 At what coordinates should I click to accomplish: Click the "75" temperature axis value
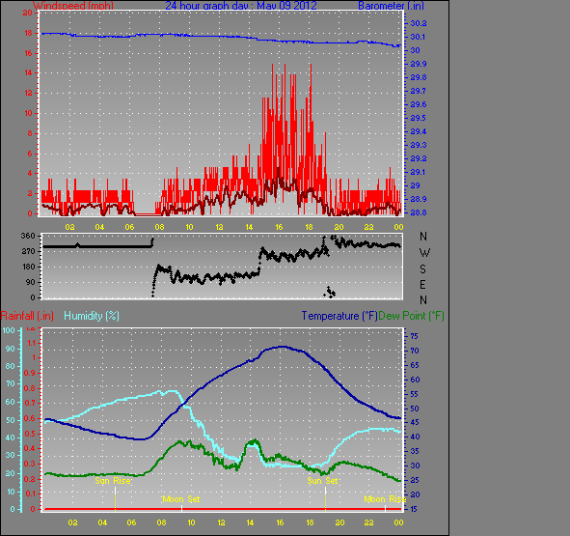click(x=414, y=336)
